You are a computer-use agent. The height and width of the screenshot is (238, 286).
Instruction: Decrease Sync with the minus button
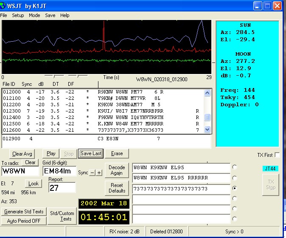point(93,173)
